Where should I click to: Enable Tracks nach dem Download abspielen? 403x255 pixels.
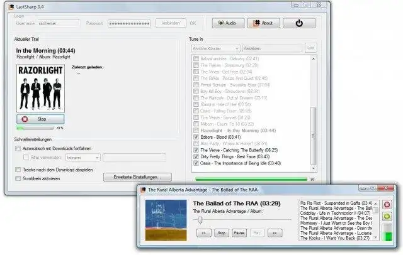tap(18, 170)
